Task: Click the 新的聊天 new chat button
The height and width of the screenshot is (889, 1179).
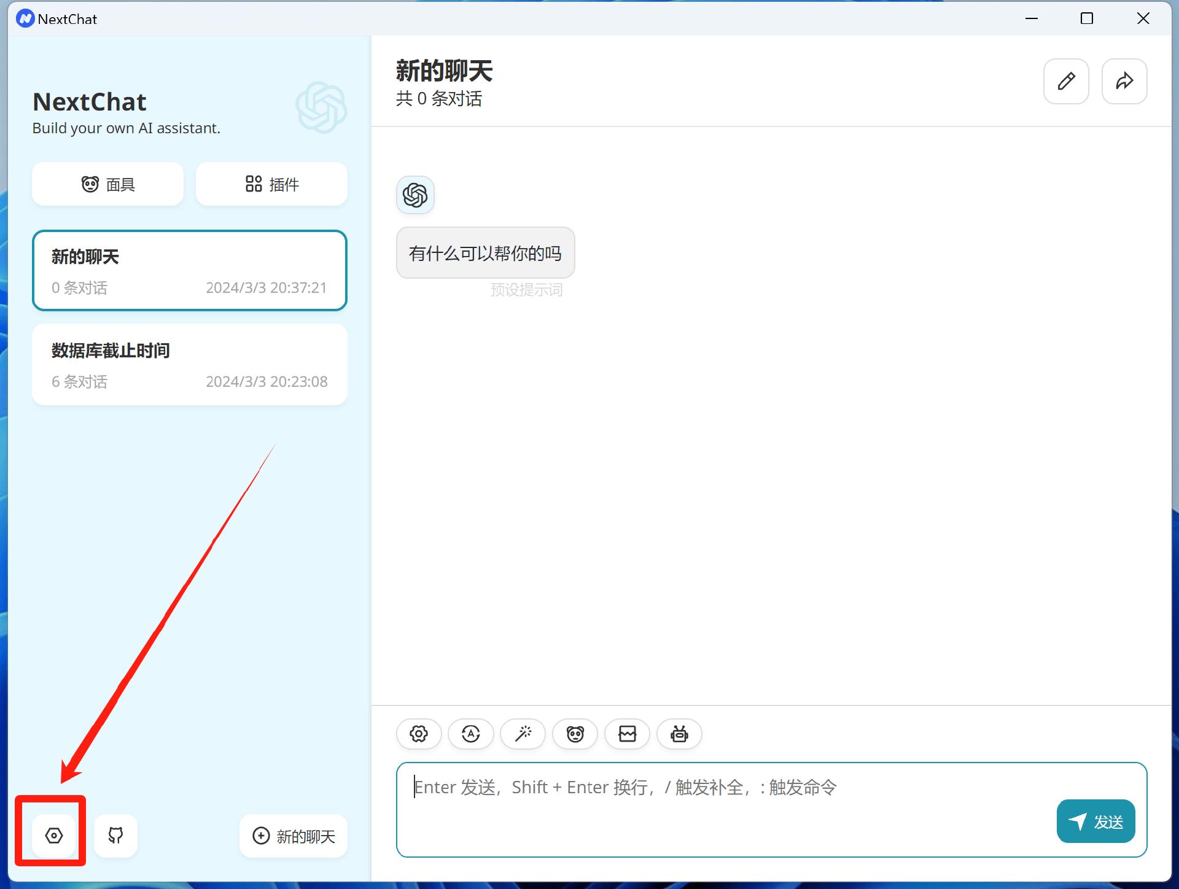Action: (293, 836)
